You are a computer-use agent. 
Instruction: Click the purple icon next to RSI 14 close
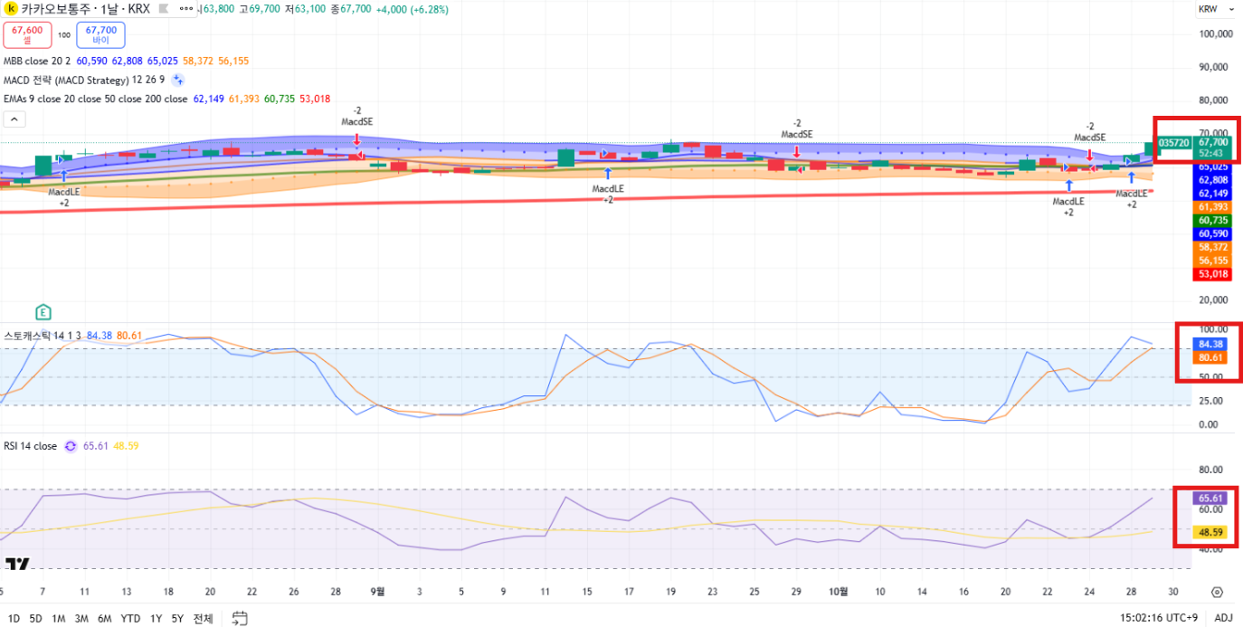point(71,446)
